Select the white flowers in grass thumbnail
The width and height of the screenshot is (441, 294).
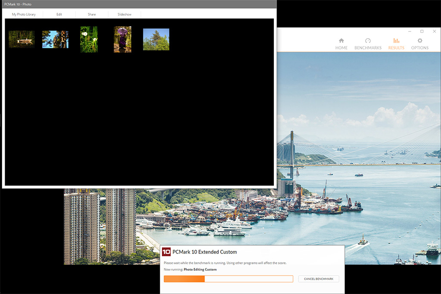89,39
